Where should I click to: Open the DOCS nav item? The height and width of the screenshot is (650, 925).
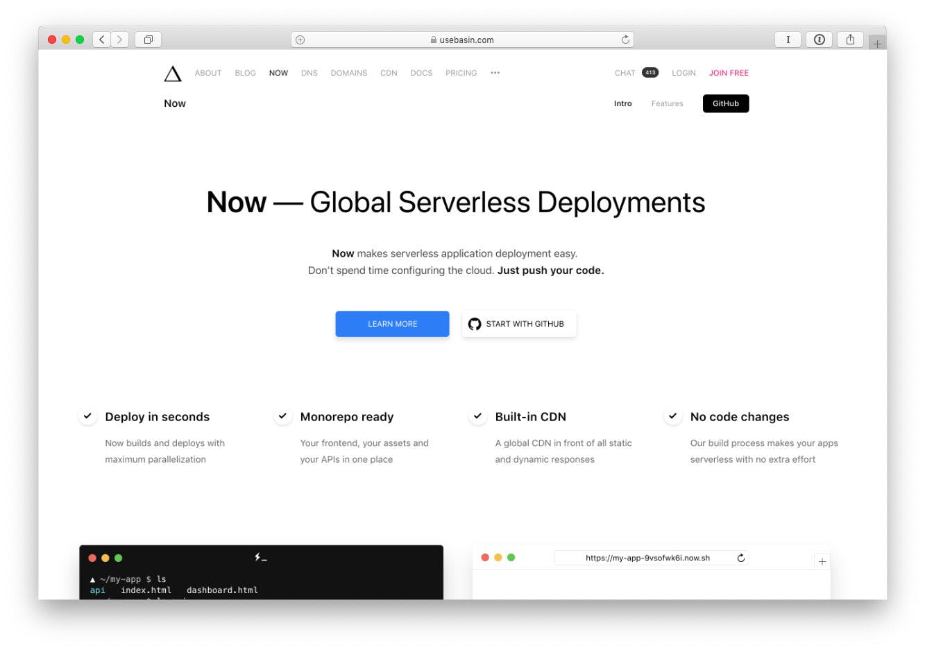421,73
